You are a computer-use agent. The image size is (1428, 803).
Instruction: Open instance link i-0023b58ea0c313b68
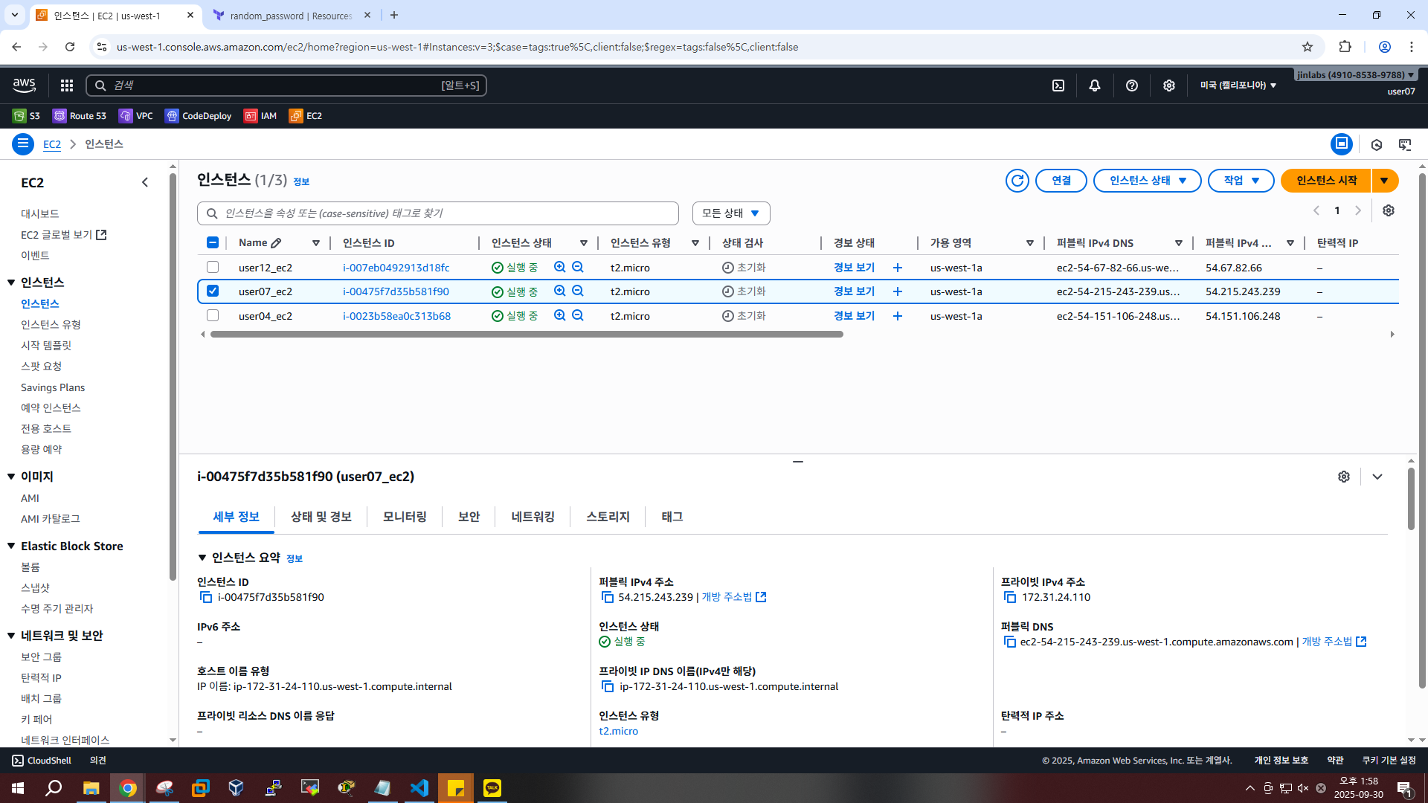tap(396, 316)
